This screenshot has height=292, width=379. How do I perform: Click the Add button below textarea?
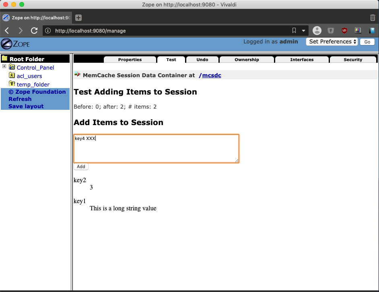[81, 167]
